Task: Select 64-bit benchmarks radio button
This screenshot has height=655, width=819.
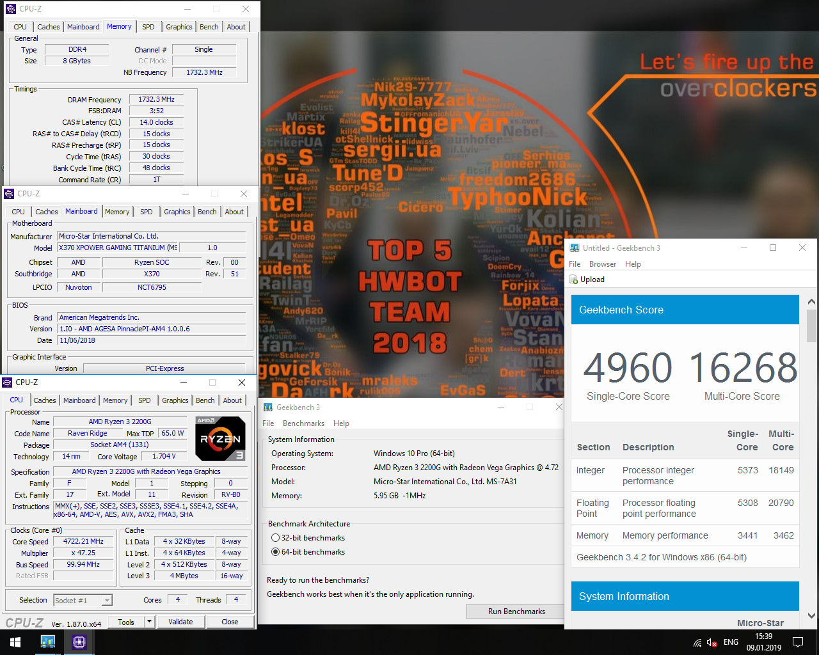Action: coord(276,552)
